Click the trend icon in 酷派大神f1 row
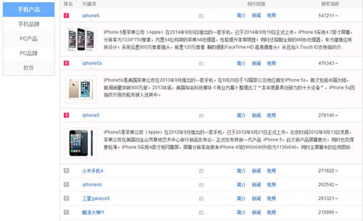 (201, 213)
